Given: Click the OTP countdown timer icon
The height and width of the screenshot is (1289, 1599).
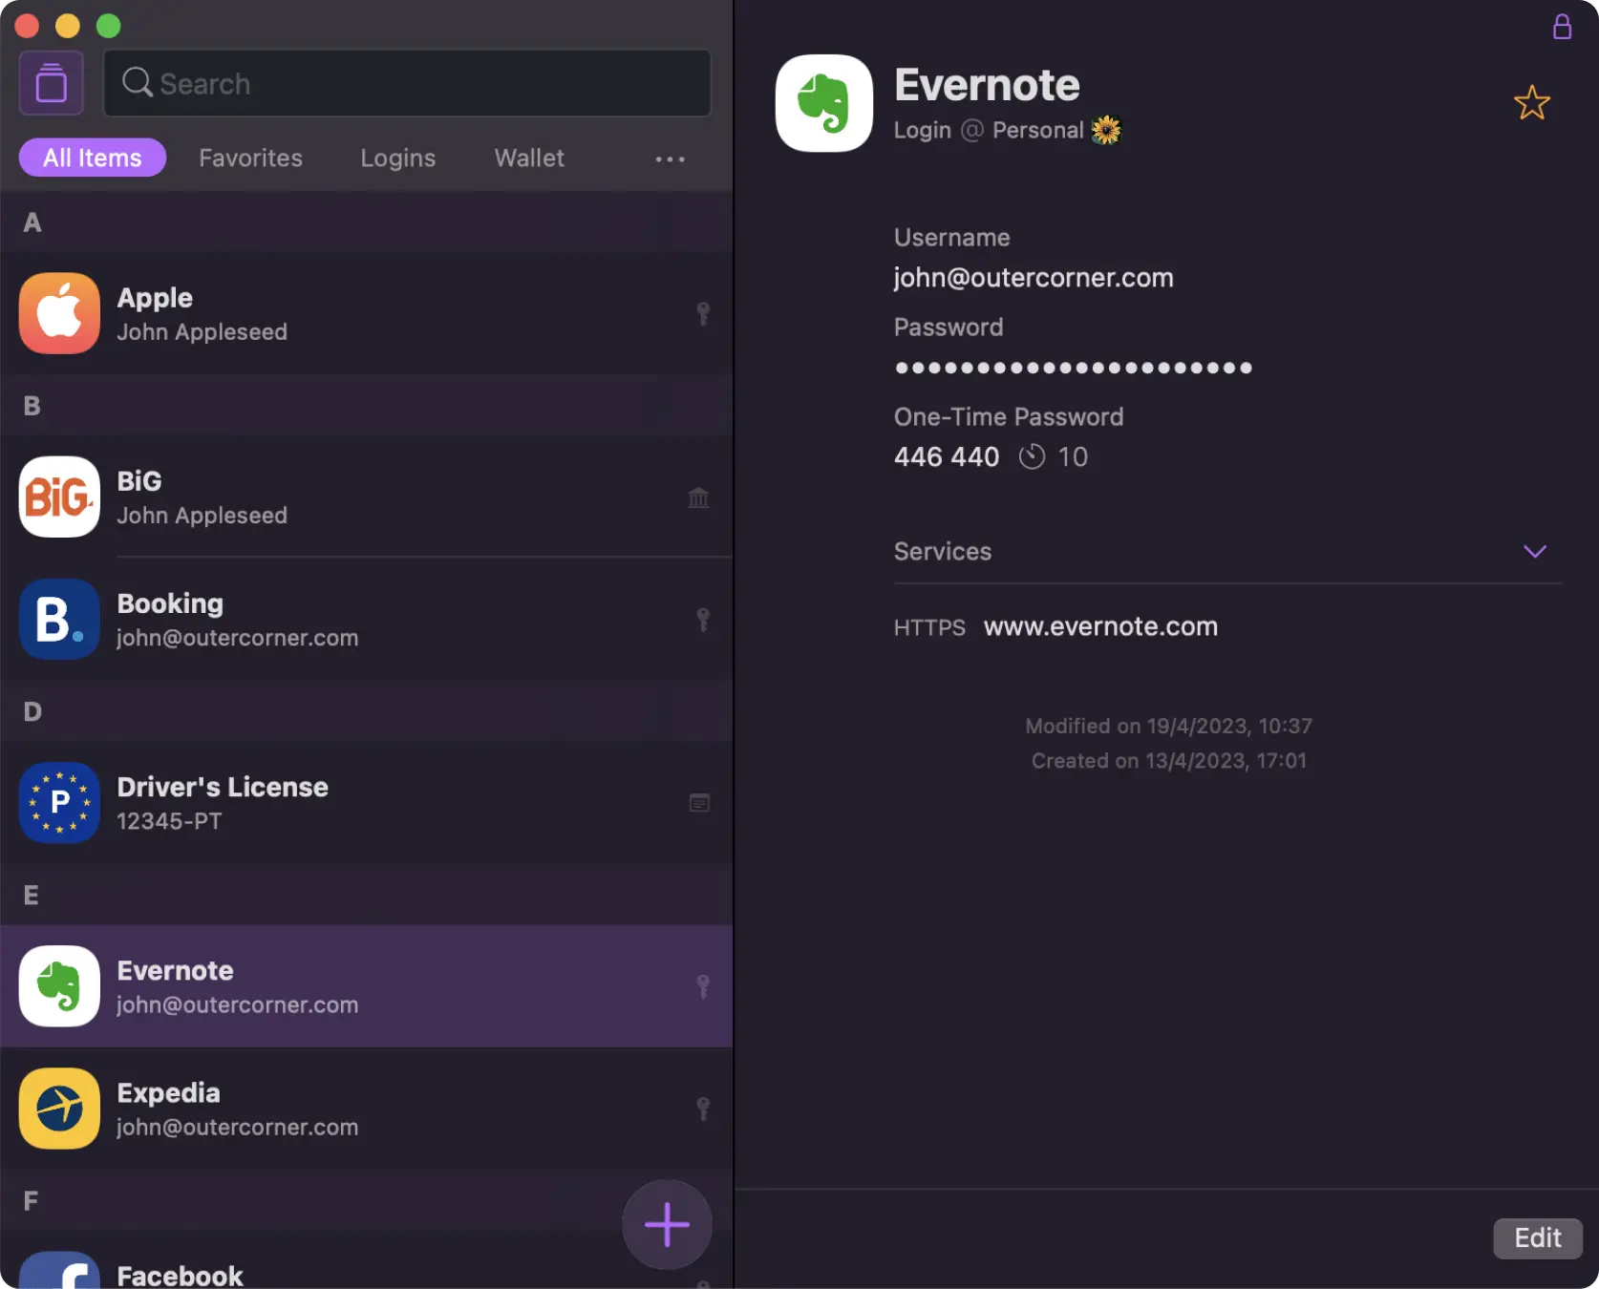Looking at the screenshot, I should point(1032,457).
